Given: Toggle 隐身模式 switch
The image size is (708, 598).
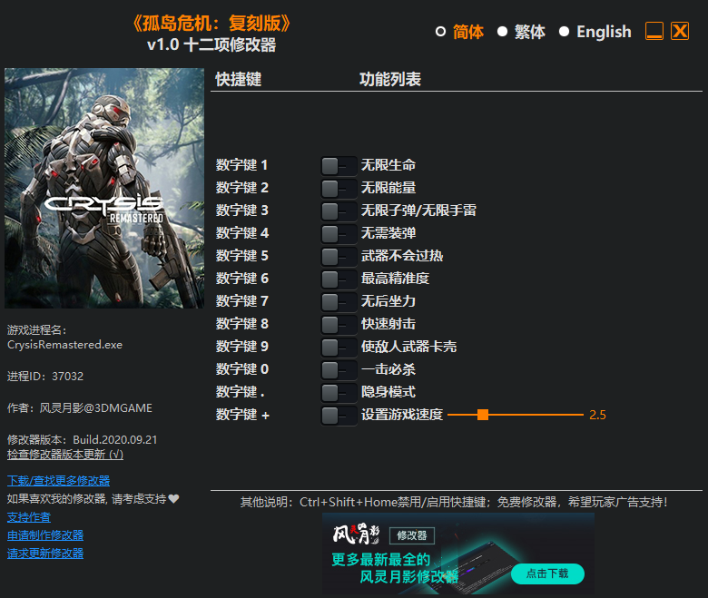Looking at the screenshot, I should (339, 393).
